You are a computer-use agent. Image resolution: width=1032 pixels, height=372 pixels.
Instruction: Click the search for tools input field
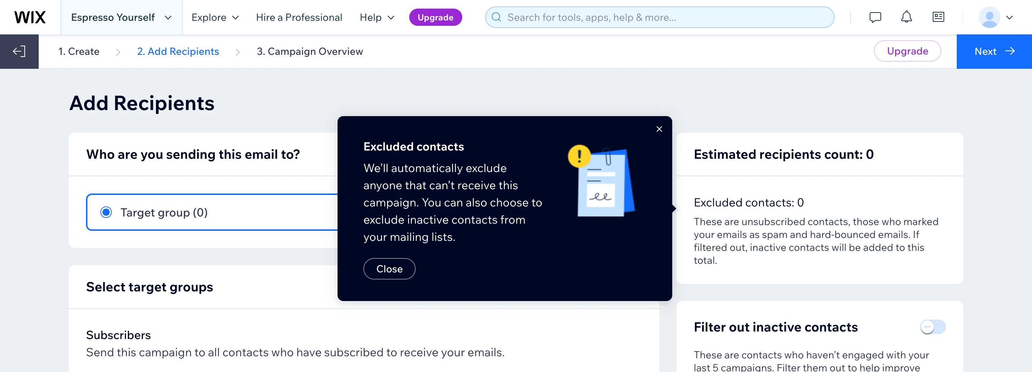coord(665,17)
